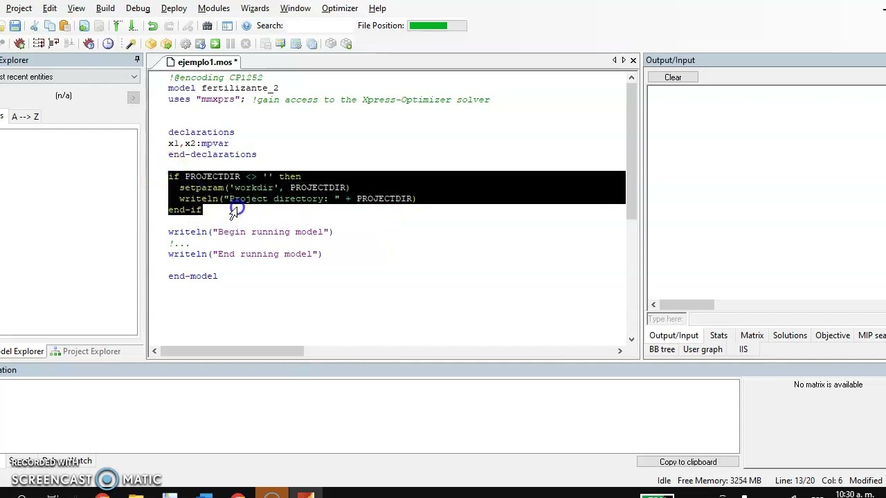
Task: Click the blue help question mark icon
Action: [246, 26]
